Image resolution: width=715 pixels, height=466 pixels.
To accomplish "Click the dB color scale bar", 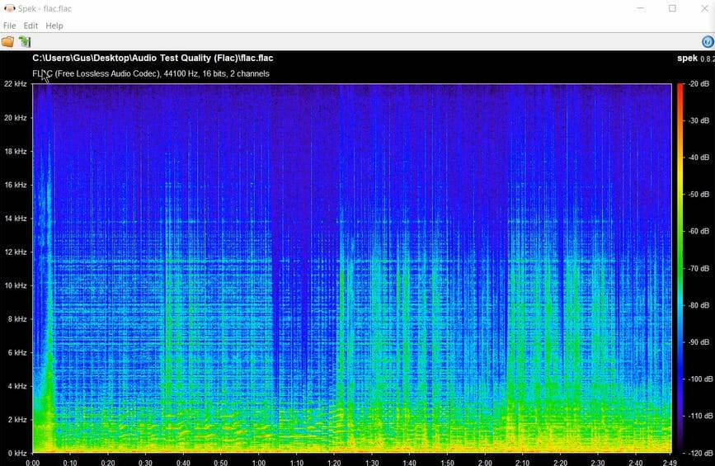I will [x=680, y=268].
